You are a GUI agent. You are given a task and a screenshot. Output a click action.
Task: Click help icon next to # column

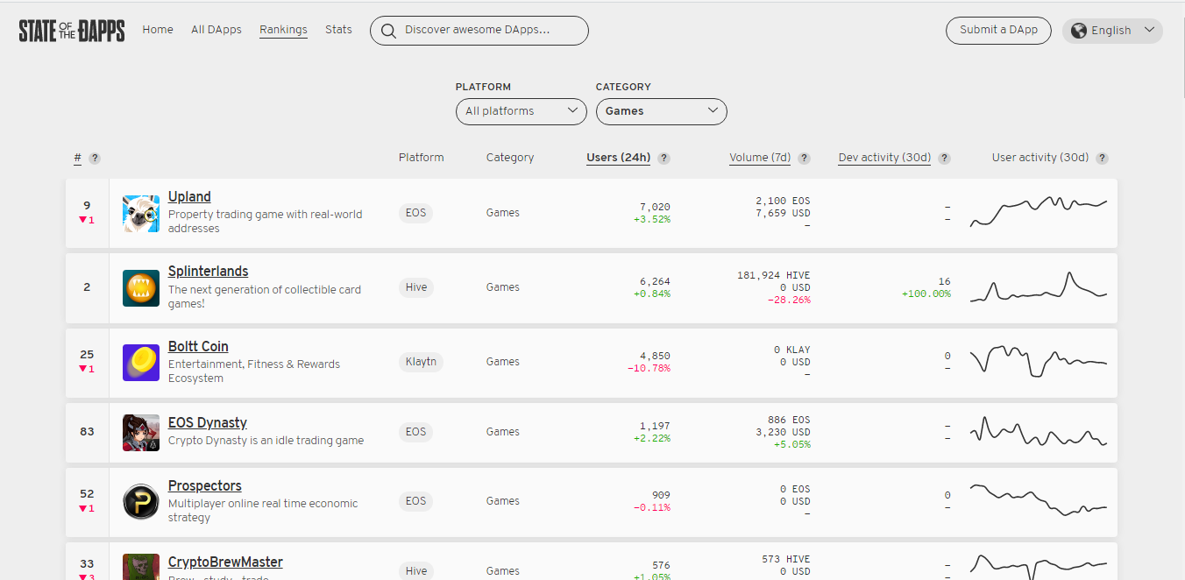point(95,159)
